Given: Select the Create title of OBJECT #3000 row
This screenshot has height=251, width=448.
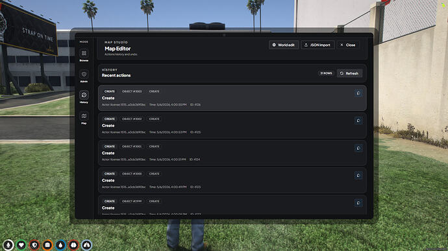Looking at the screenshot, I should tap(108, 180).
